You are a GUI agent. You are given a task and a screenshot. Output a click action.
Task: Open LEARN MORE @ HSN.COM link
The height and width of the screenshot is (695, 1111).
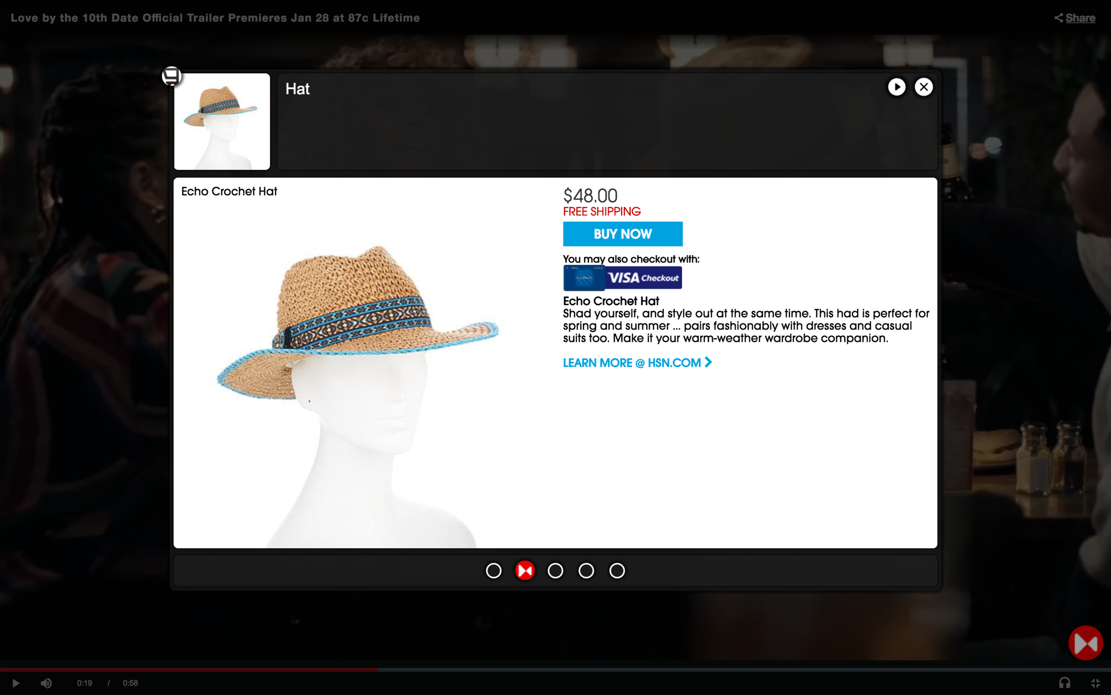tap(637, 363)
